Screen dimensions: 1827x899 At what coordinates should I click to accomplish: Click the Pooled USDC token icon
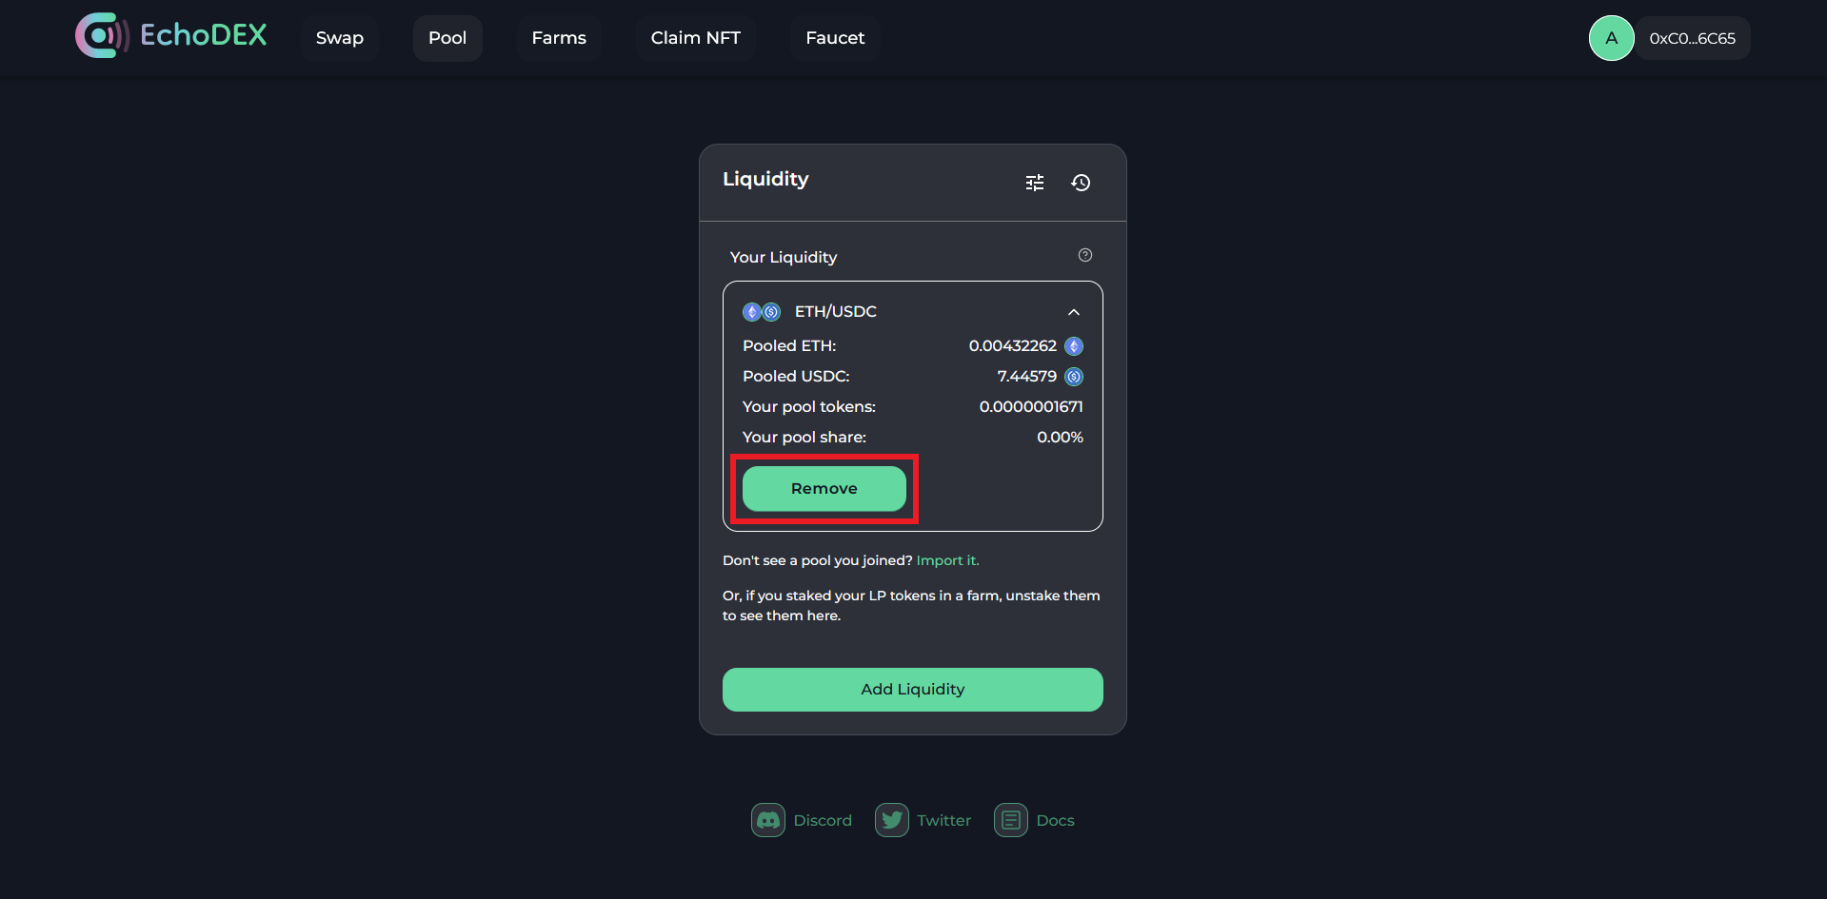(1074, 377)
